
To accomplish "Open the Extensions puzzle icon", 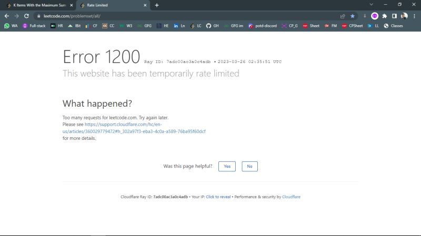I will 385,16.
